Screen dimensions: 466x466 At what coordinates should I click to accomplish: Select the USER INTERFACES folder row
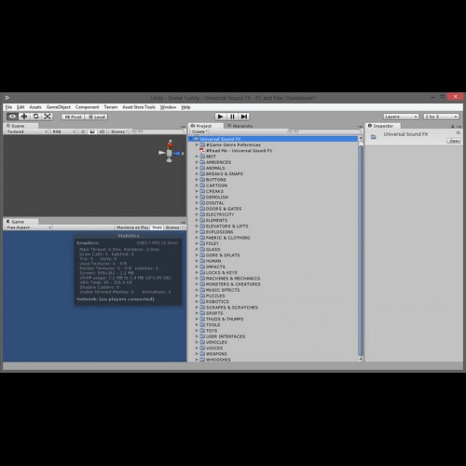click(x=273, y=336)
